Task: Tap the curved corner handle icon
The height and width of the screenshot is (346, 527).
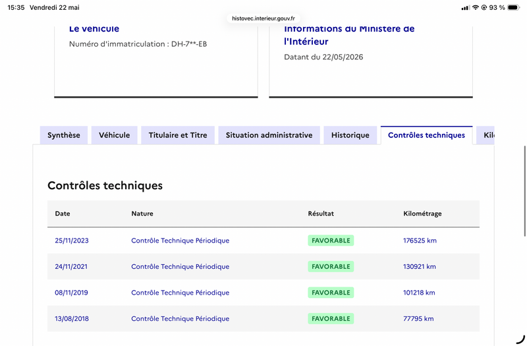Action: [x=520, y=339]
